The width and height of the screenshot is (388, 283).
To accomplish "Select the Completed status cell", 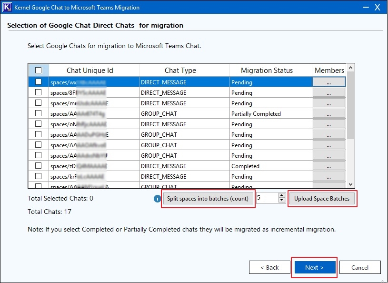I will pos(271,166).
